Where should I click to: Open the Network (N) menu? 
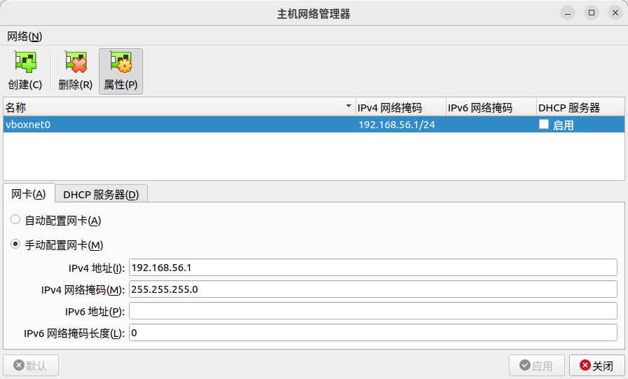[x=25, y=36]
